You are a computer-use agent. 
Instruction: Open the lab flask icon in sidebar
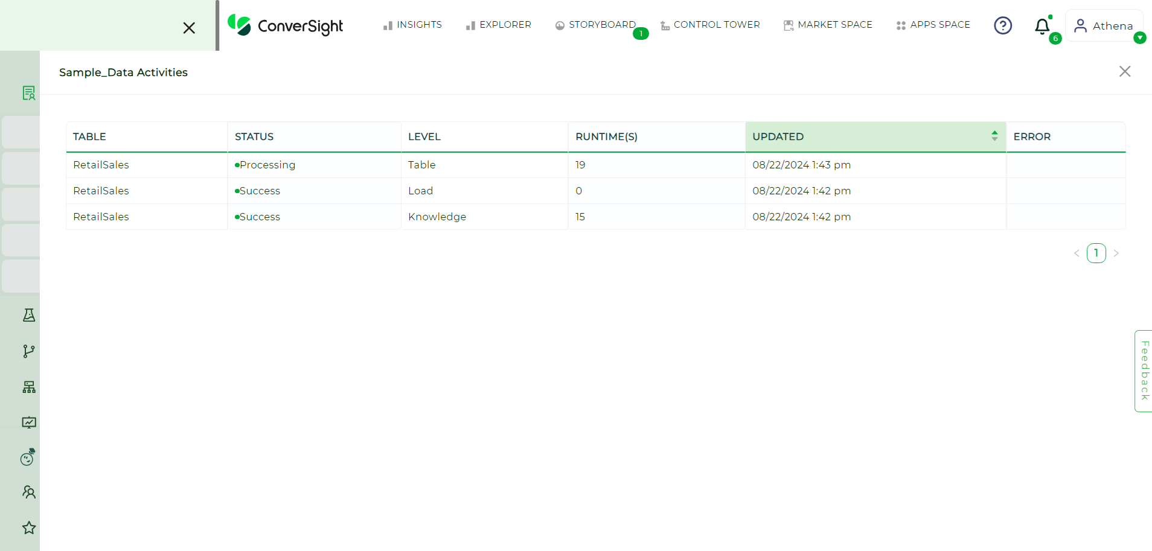click(28, 315)
